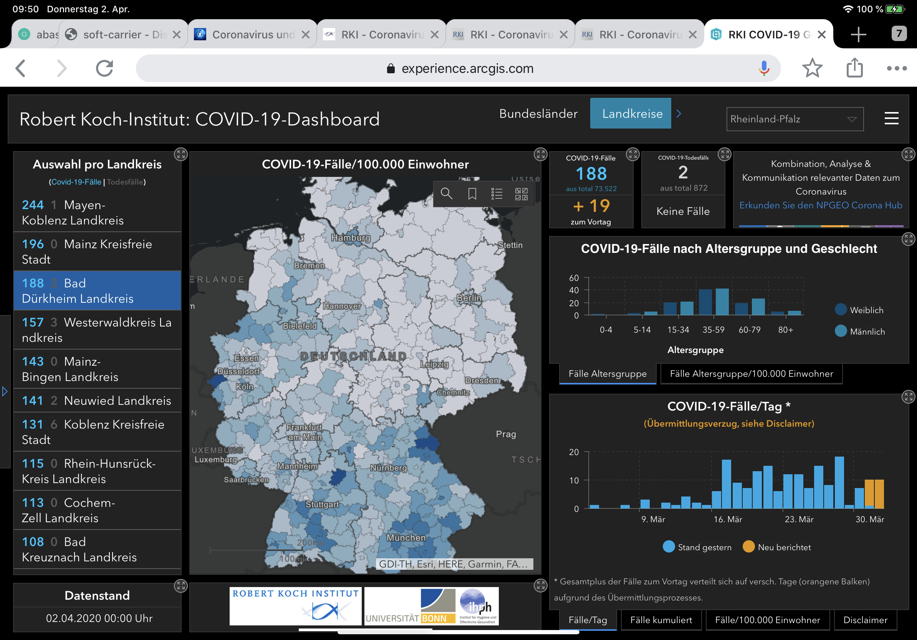
Task: Switch the list to Todesfälle
Action: [125, 182]
